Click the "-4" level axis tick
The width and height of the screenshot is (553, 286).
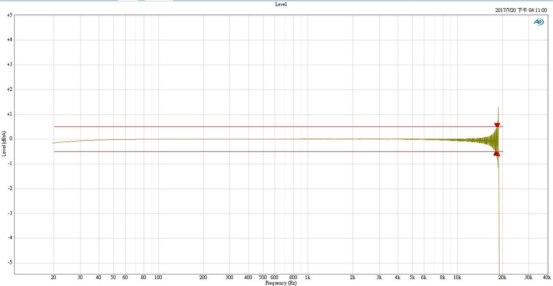point(10,238)
